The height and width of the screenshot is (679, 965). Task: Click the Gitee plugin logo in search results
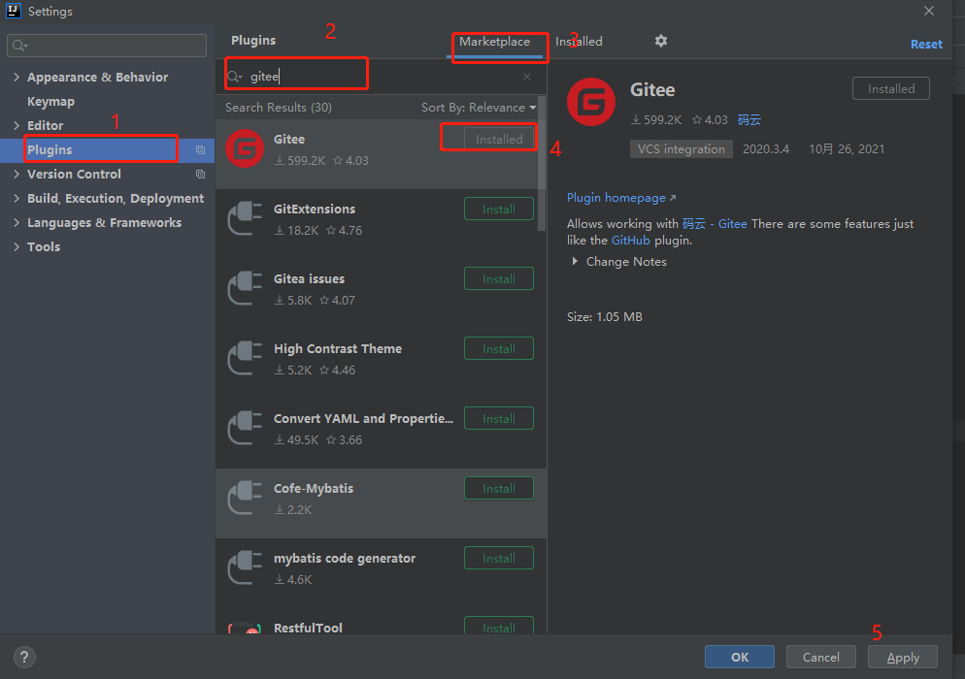point(245,148)
